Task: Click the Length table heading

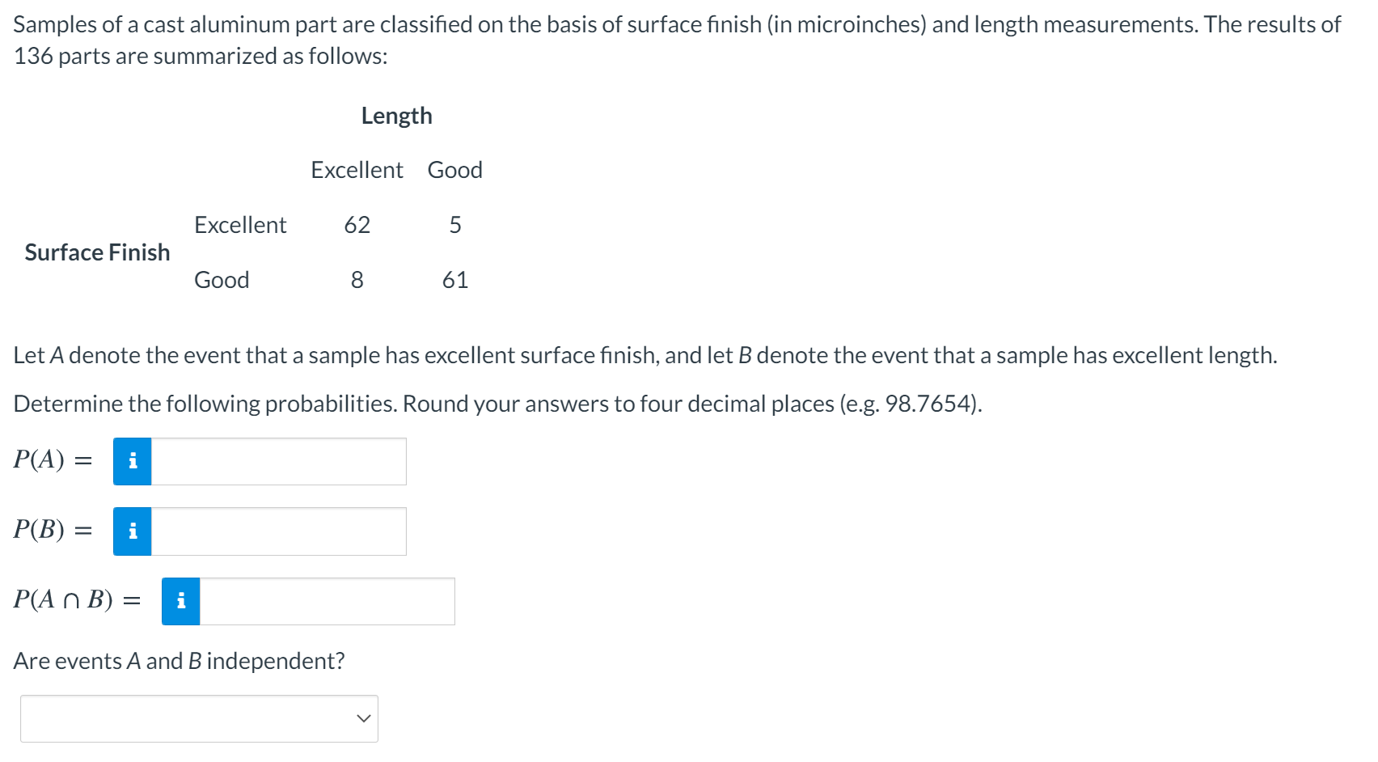Action: [x=396, y=116]
